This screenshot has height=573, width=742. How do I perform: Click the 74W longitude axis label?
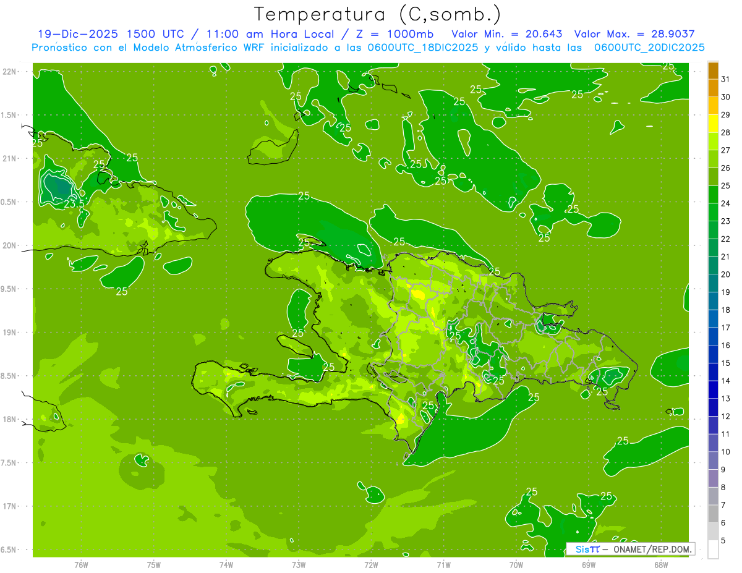coord(226,565)
